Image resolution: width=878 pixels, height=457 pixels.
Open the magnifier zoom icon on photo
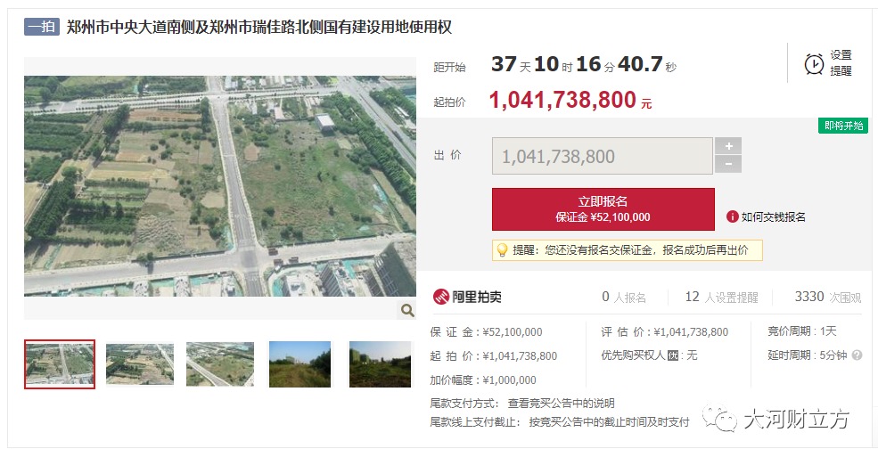[407, 310]
